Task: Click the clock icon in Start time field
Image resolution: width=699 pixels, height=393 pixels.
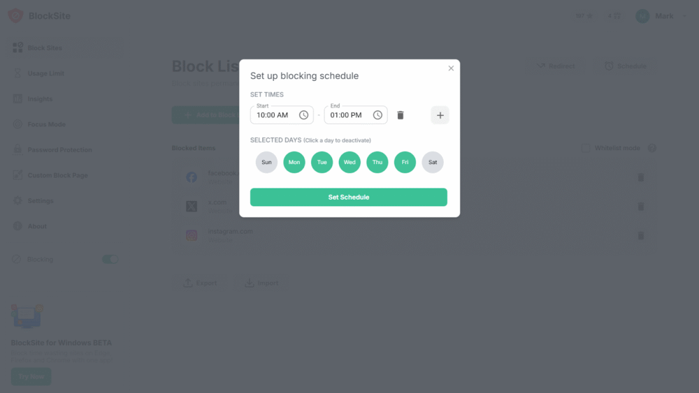Action: (303, 115)
